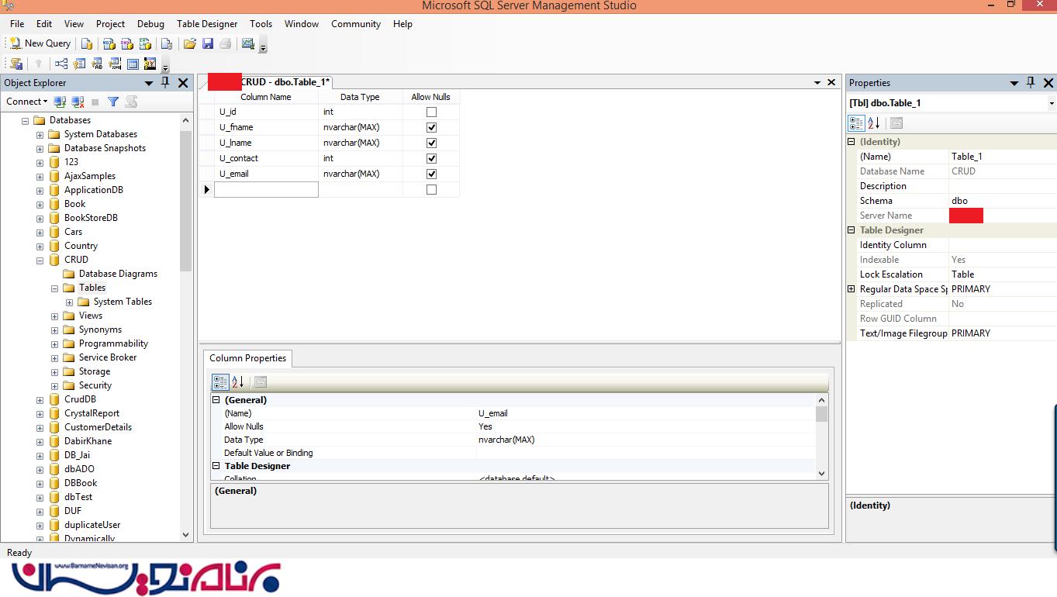Switch to the Column Properties tab
The height and width of the screenshot is (597, 1057).
tap(247, 358)
